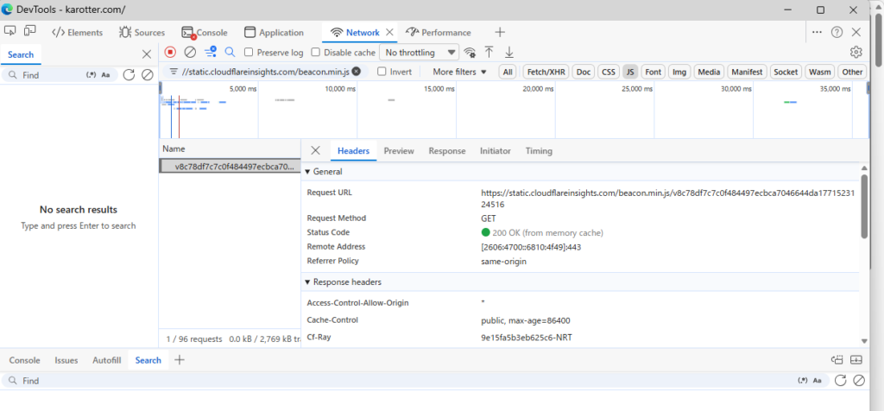Refresh search in bottom drawer
Screen dimensions: 884x411
(x=841, y=381)
